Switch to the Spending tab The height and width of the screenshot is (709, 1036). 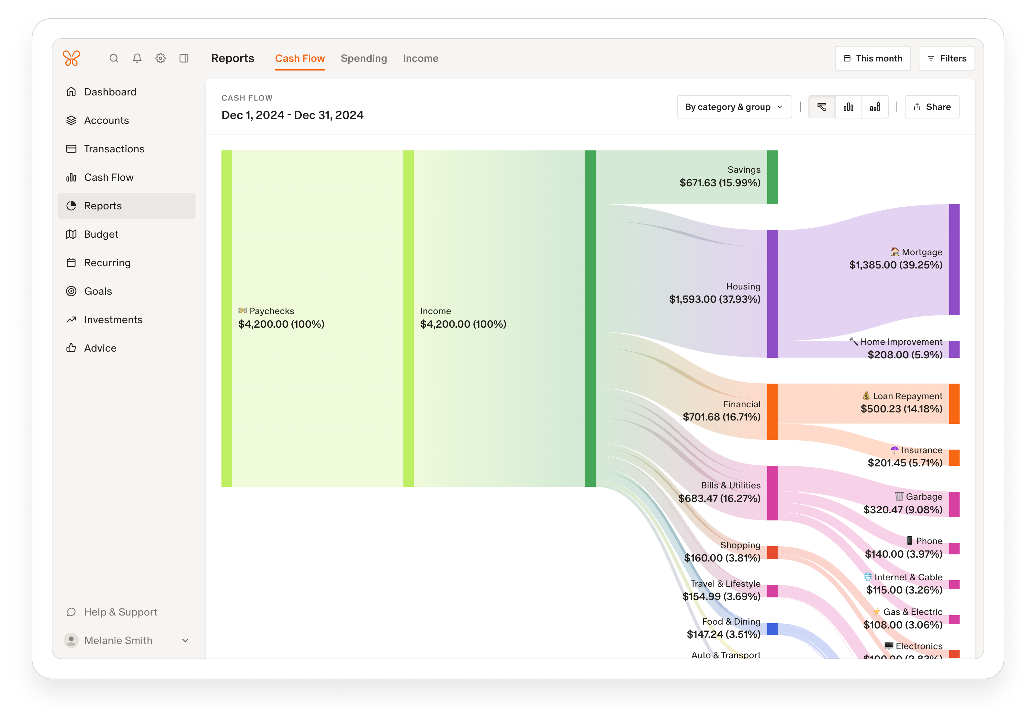364,58
